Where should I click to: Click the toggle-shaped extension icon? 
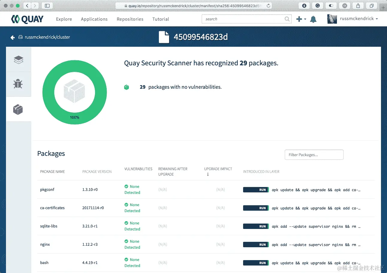tap(331, 6)
